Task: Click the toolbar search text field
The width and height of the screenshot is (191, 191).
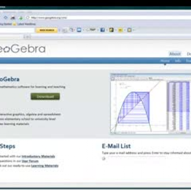Action: coord(17,30)
